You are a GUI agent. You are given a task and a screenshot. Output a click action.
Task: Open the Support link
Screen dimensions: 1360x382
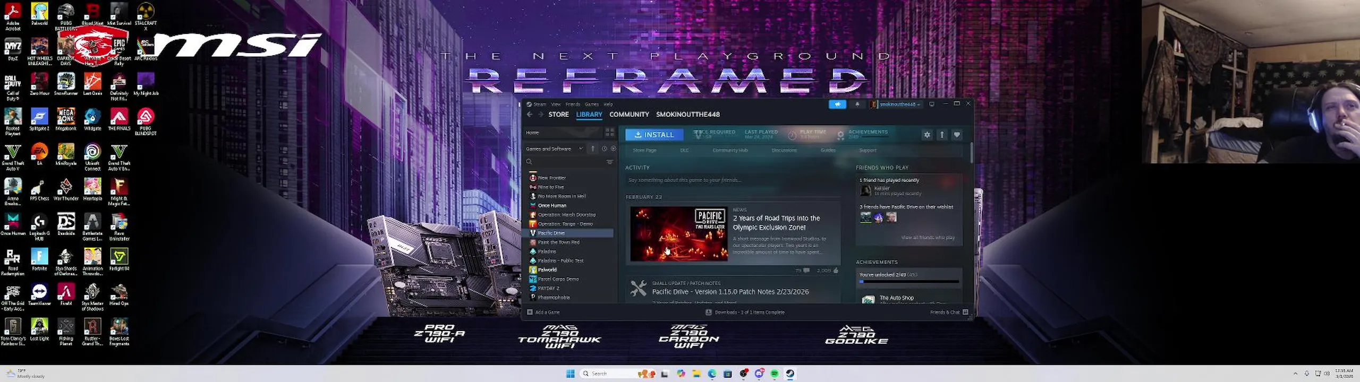868,151
